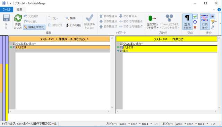Viewport: 222px width, 127px height.
Task: Open 検索 search magnifier tool
Action: (70, 18)
